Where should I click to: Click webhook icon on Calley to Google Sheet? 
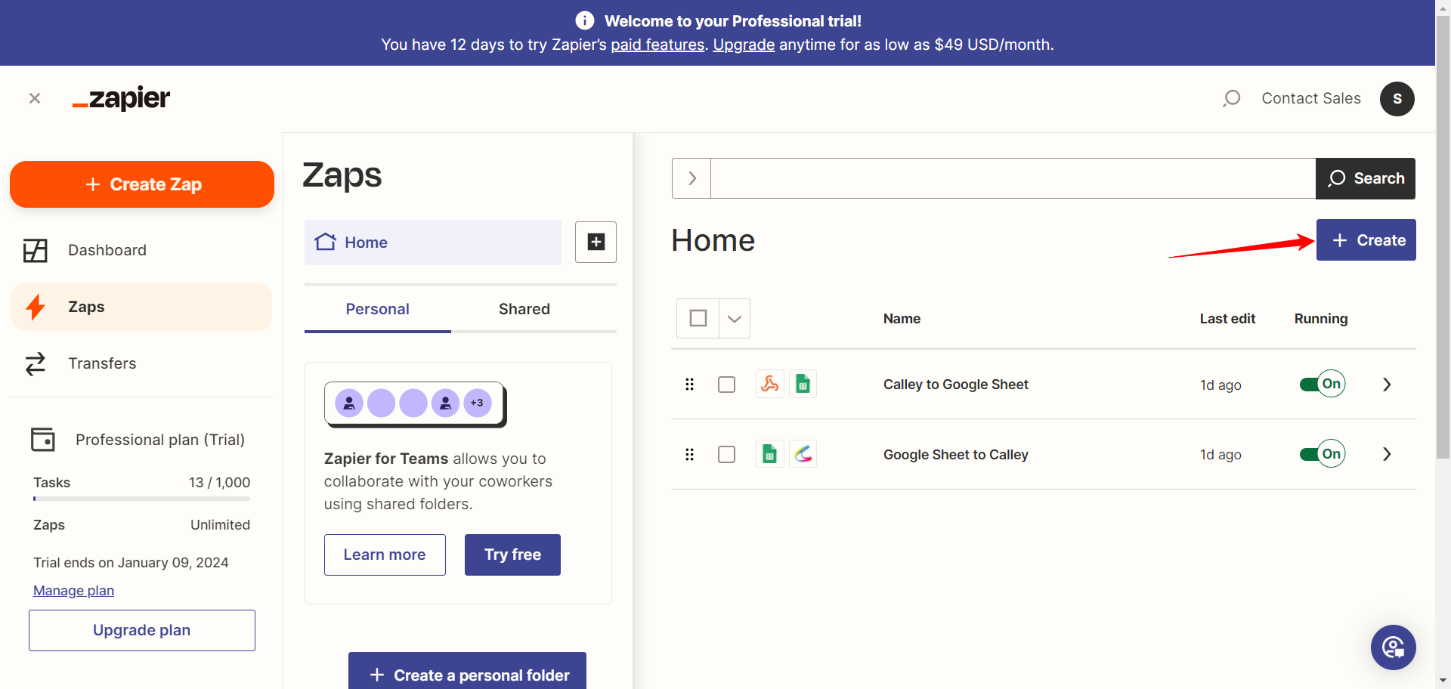click(x=770, y=384)
